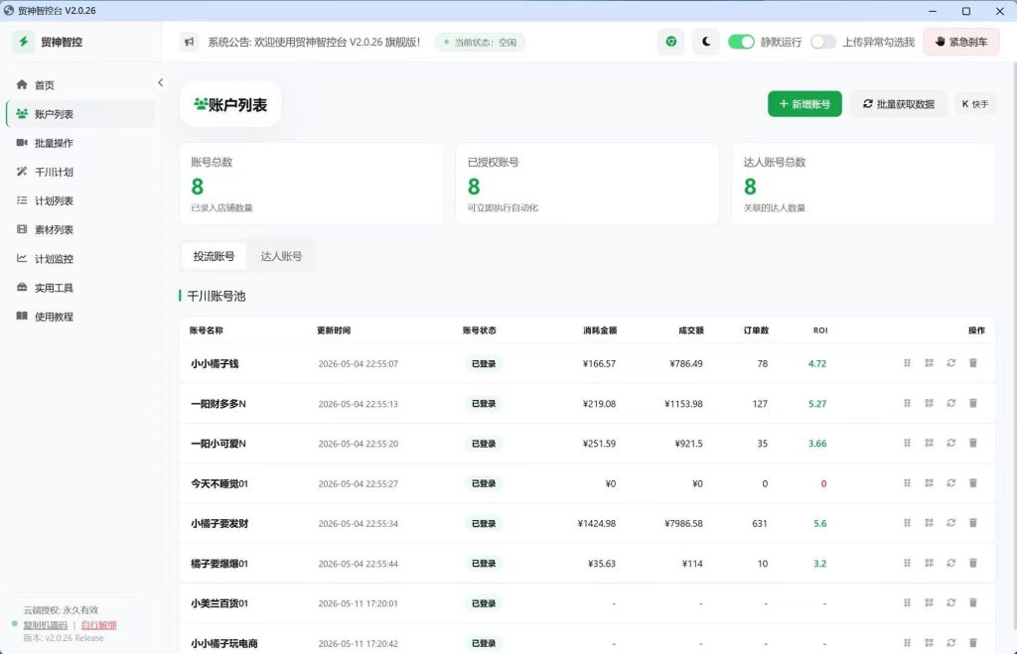Click the 批量获取数据 button
Screen dimensions: 1017x654
[898, 104]
